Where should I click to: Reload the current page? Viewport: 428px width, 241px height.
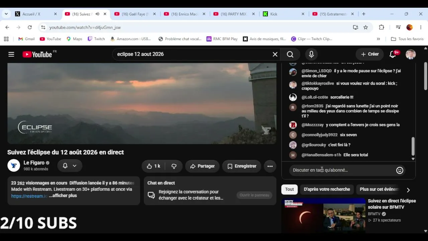(30, 27)
